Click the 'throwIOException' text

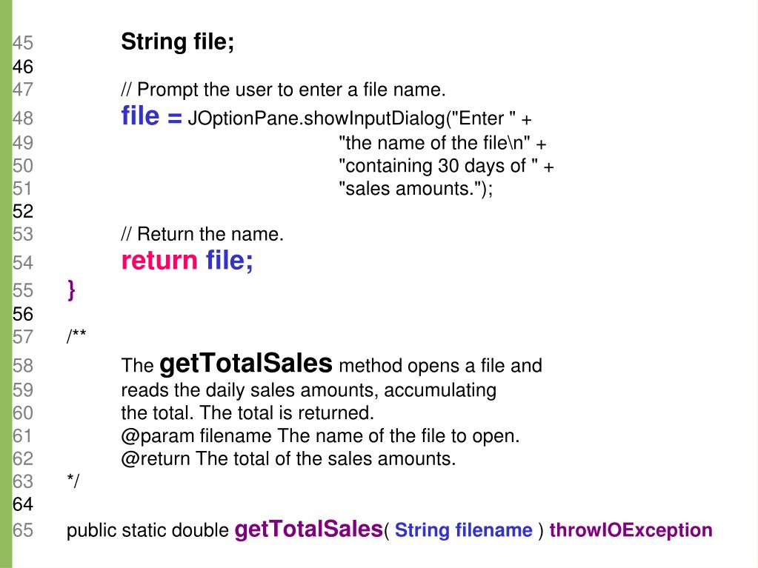631,530
